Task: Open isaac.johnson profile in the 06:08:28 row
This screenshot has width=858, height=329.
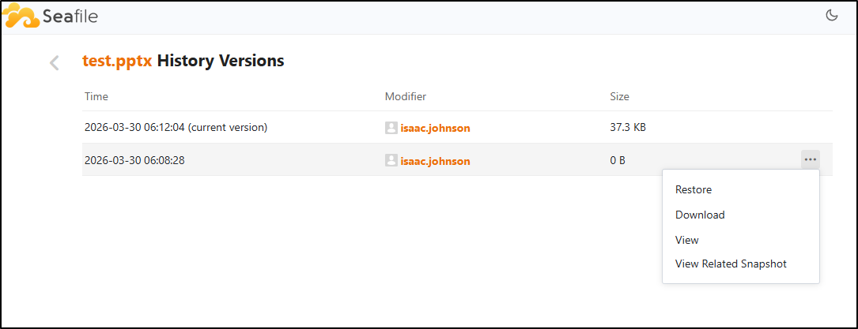Action: 435,161
